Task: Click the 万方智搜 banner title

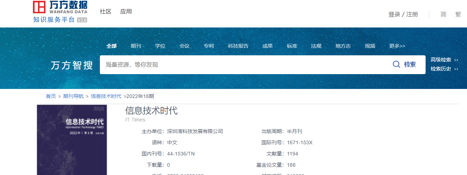Action: pos(72,65)
